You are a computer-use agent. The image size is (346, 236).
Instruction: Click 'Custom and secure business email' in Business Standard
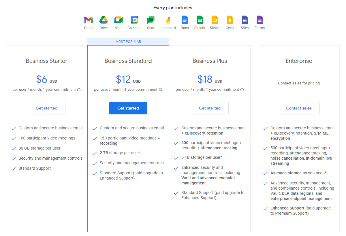[x=132, y=128]
